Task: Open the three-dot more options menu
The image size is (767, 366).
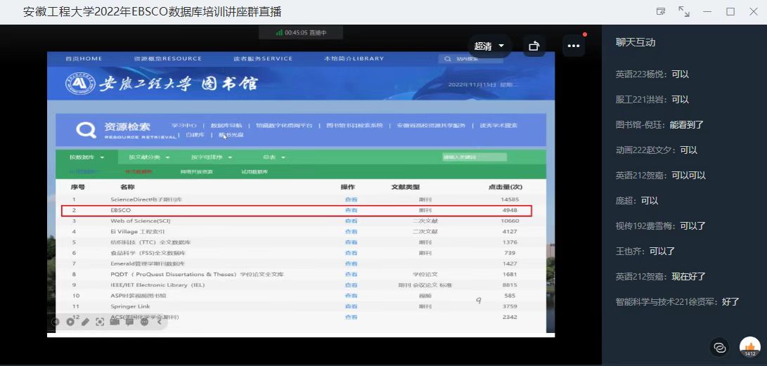Action: (x=574, y=46)
